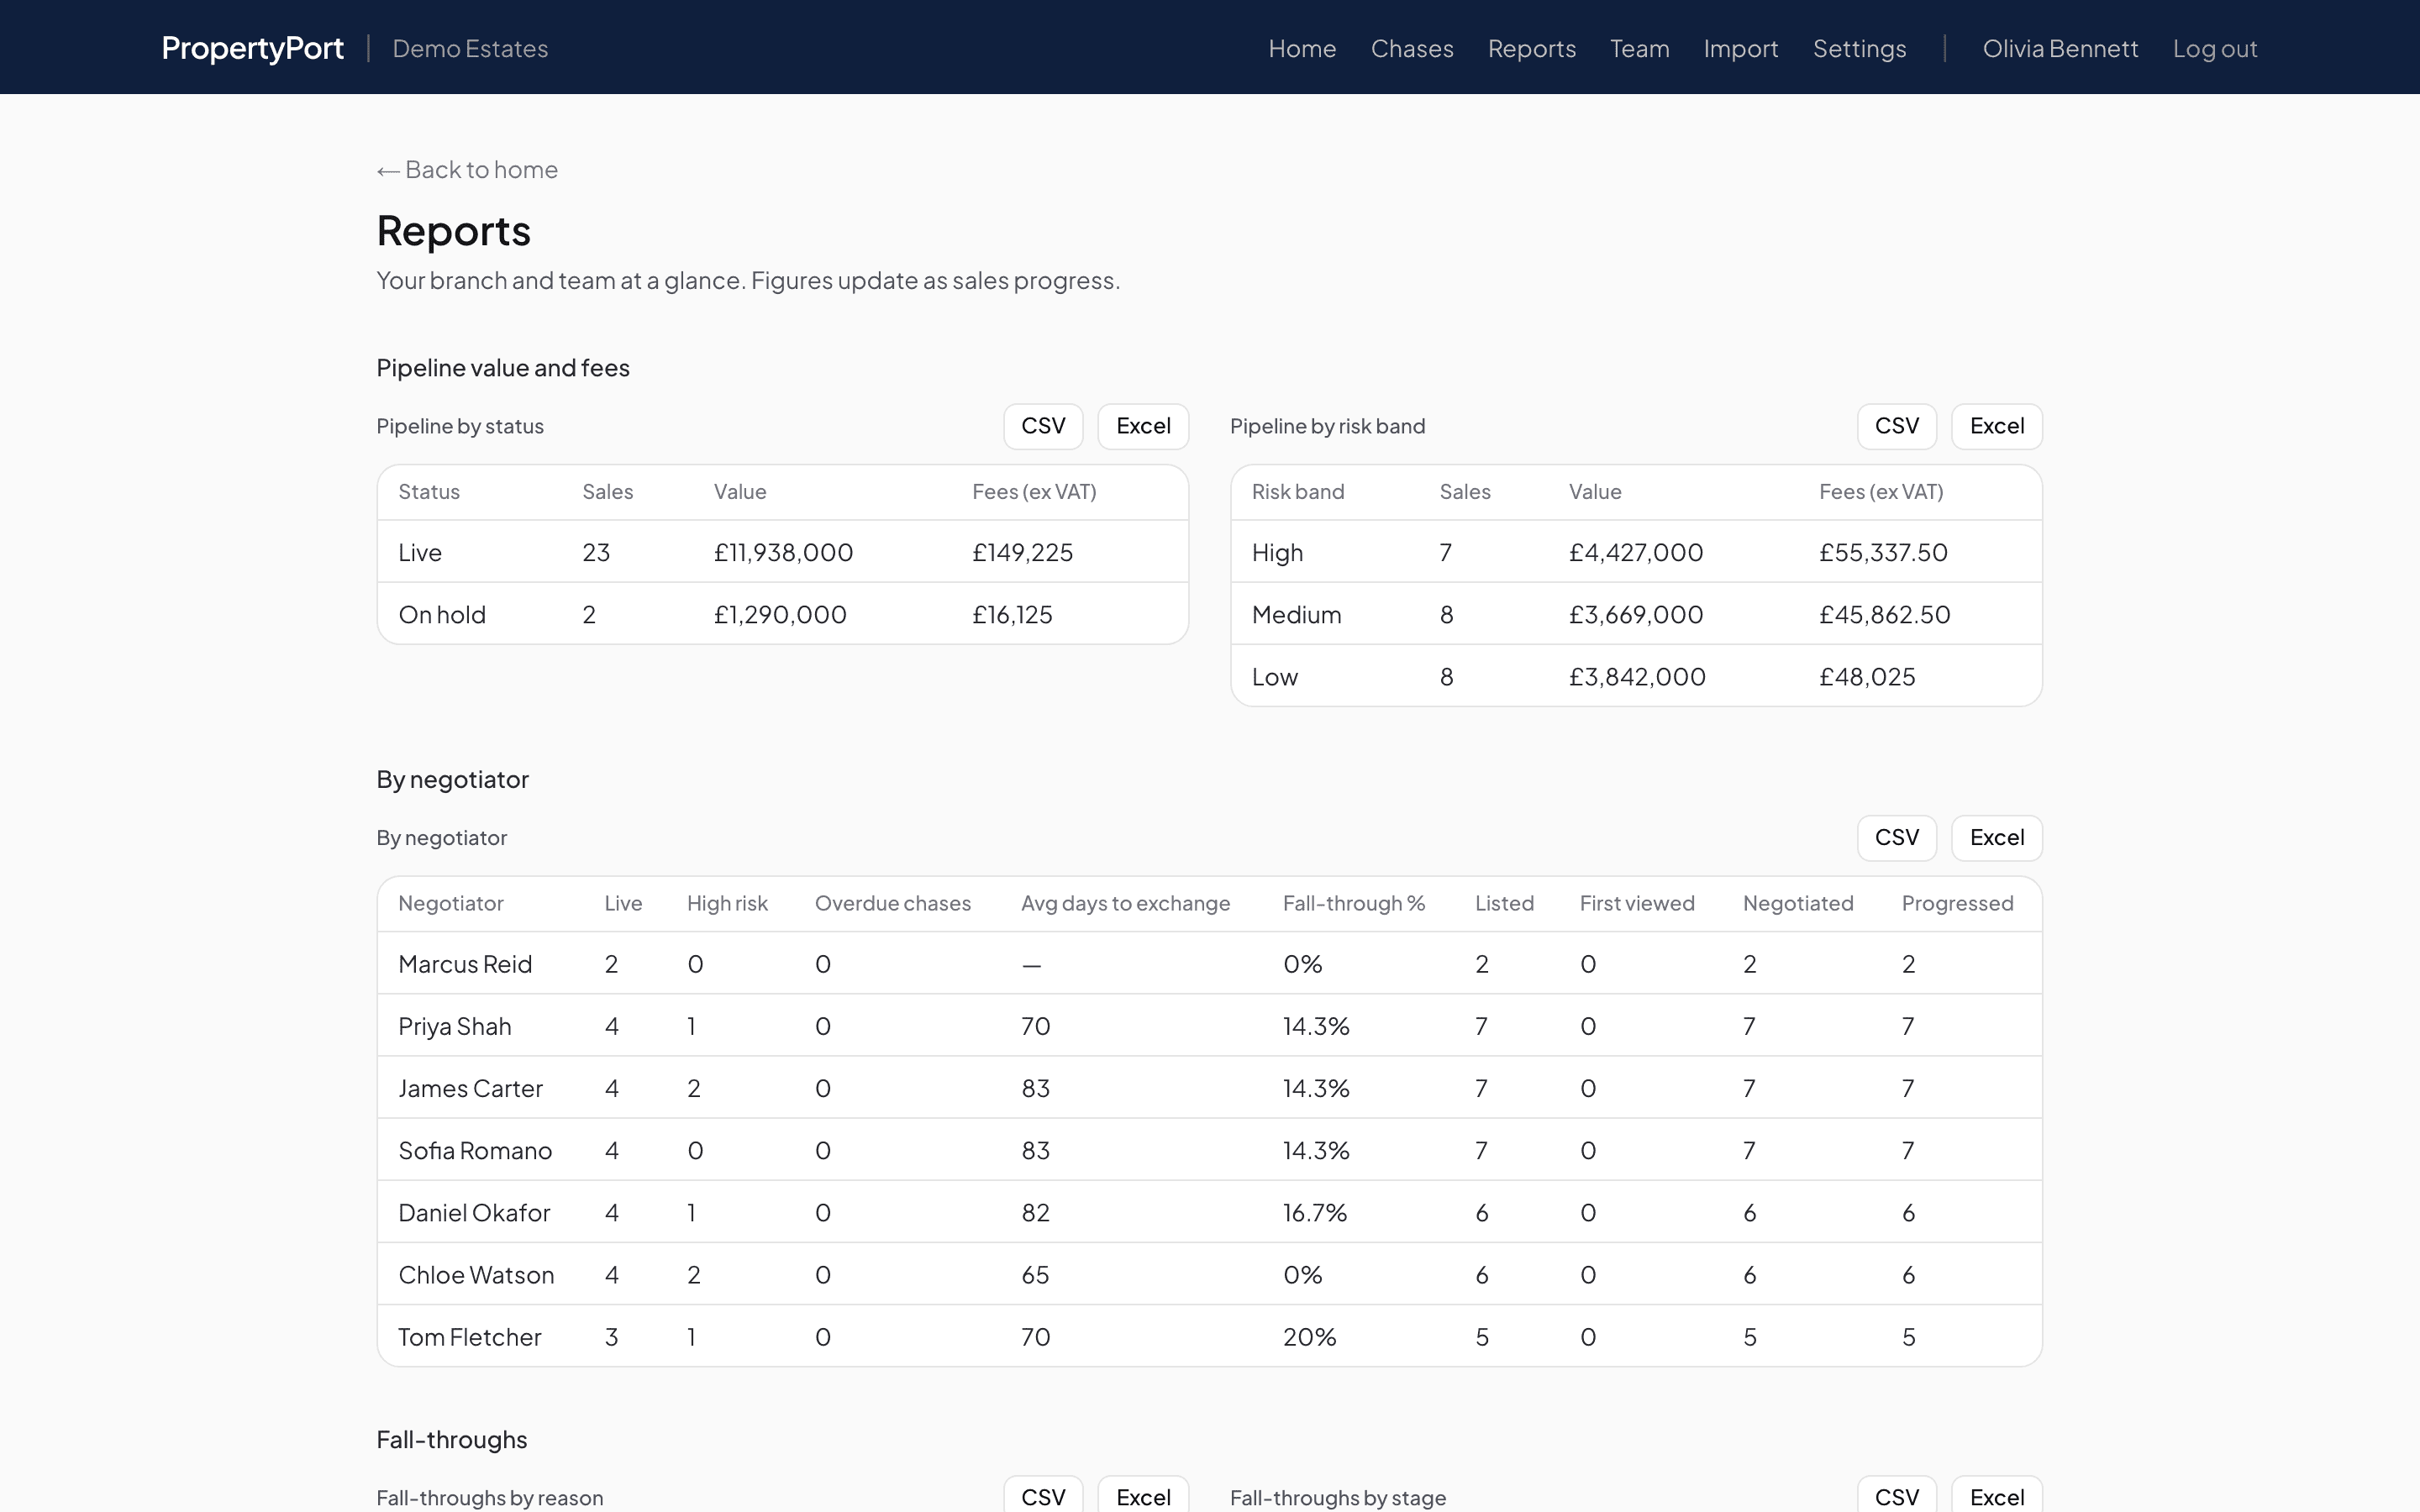Click Daniel Okafor in negotiator table
This screenshot has width=2420, height=1512.
474,1212
